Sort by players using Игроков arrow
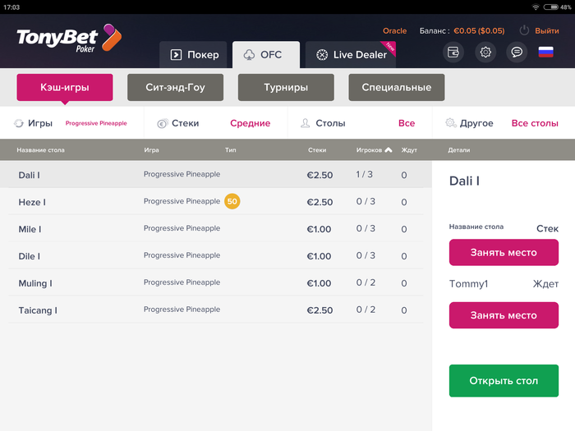575x431 pixels. coord(389,149)
